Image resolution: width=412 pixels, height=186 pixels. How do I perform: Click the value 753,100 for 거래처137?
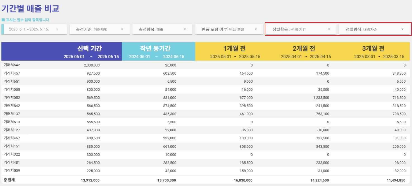coord(323,114)
